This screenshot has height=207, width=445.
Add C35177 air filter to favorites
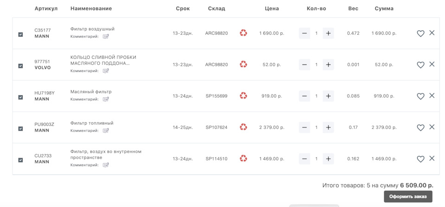click(x=420, y=33)
